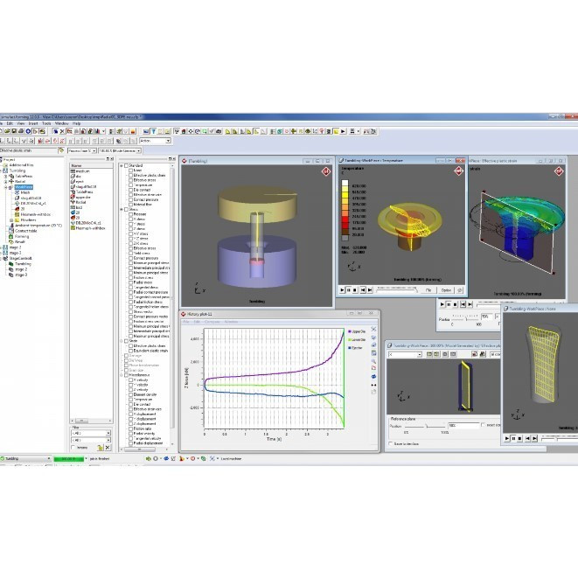Click the icon right of Effective plastic strain field
578x578 pixels.
coord(61,150)
